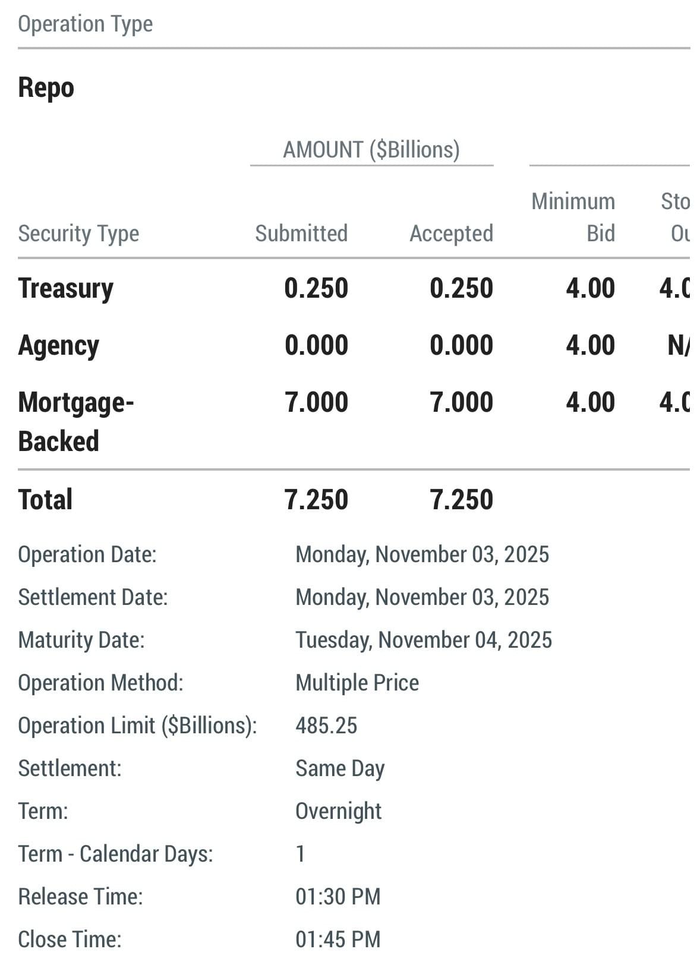Click the "Overnight" term value
Image resolution: width=700 pixels, height=971 pixels.
pos(338,811)
